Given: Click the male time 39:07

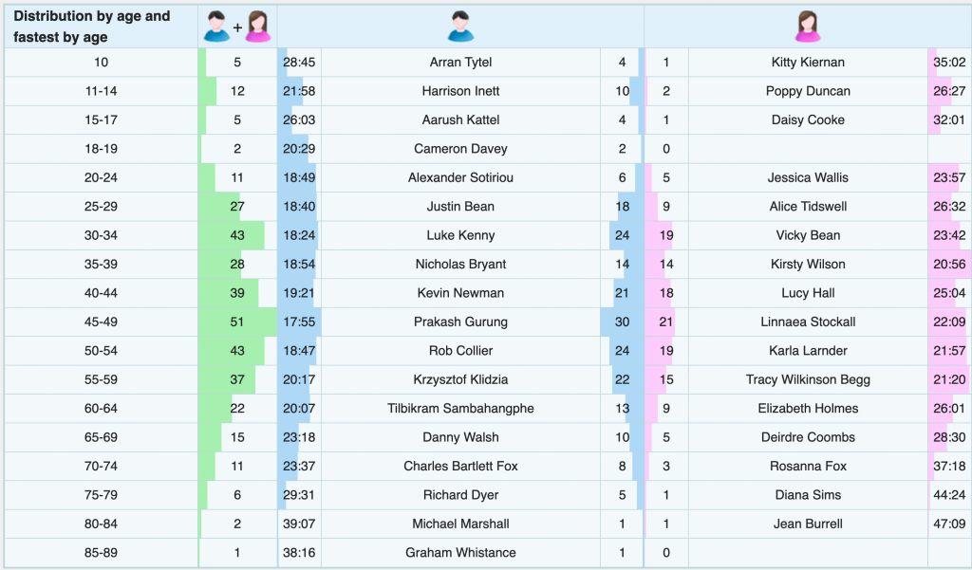Looking at the screenshot, I should coord(299,524).
